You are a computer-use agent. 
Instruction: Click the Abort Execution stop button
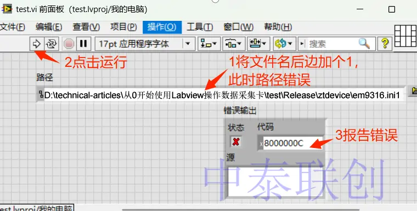pyautogui.click(x=69, y=44)
